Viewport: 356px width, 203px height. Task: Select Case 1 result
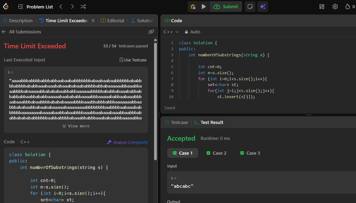(183, 153)
